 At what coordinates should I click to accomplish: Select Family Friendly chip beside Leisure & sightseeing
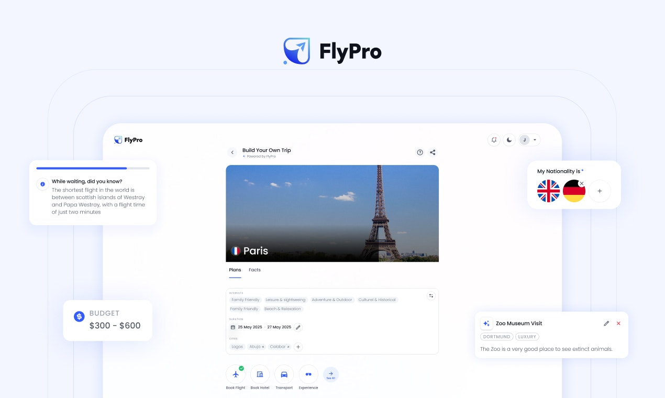[246, 300]
